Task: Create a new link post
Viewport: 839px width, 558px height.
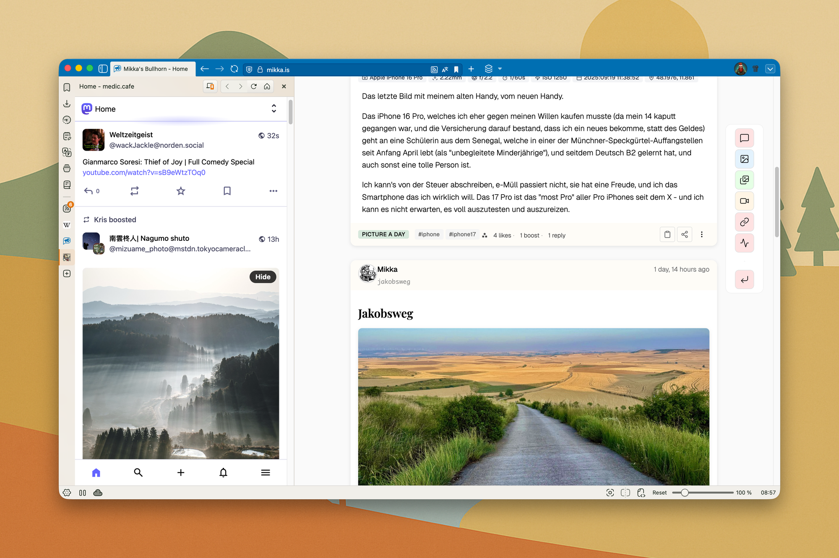Action: (745, 222)
